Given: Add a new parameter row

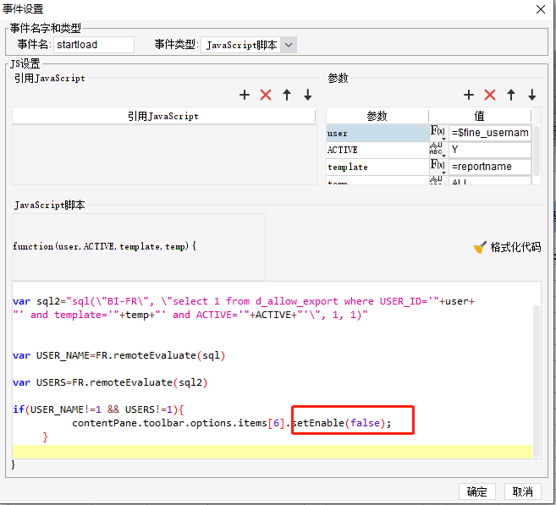Looking at the screenshot, I should pos(469,95).
